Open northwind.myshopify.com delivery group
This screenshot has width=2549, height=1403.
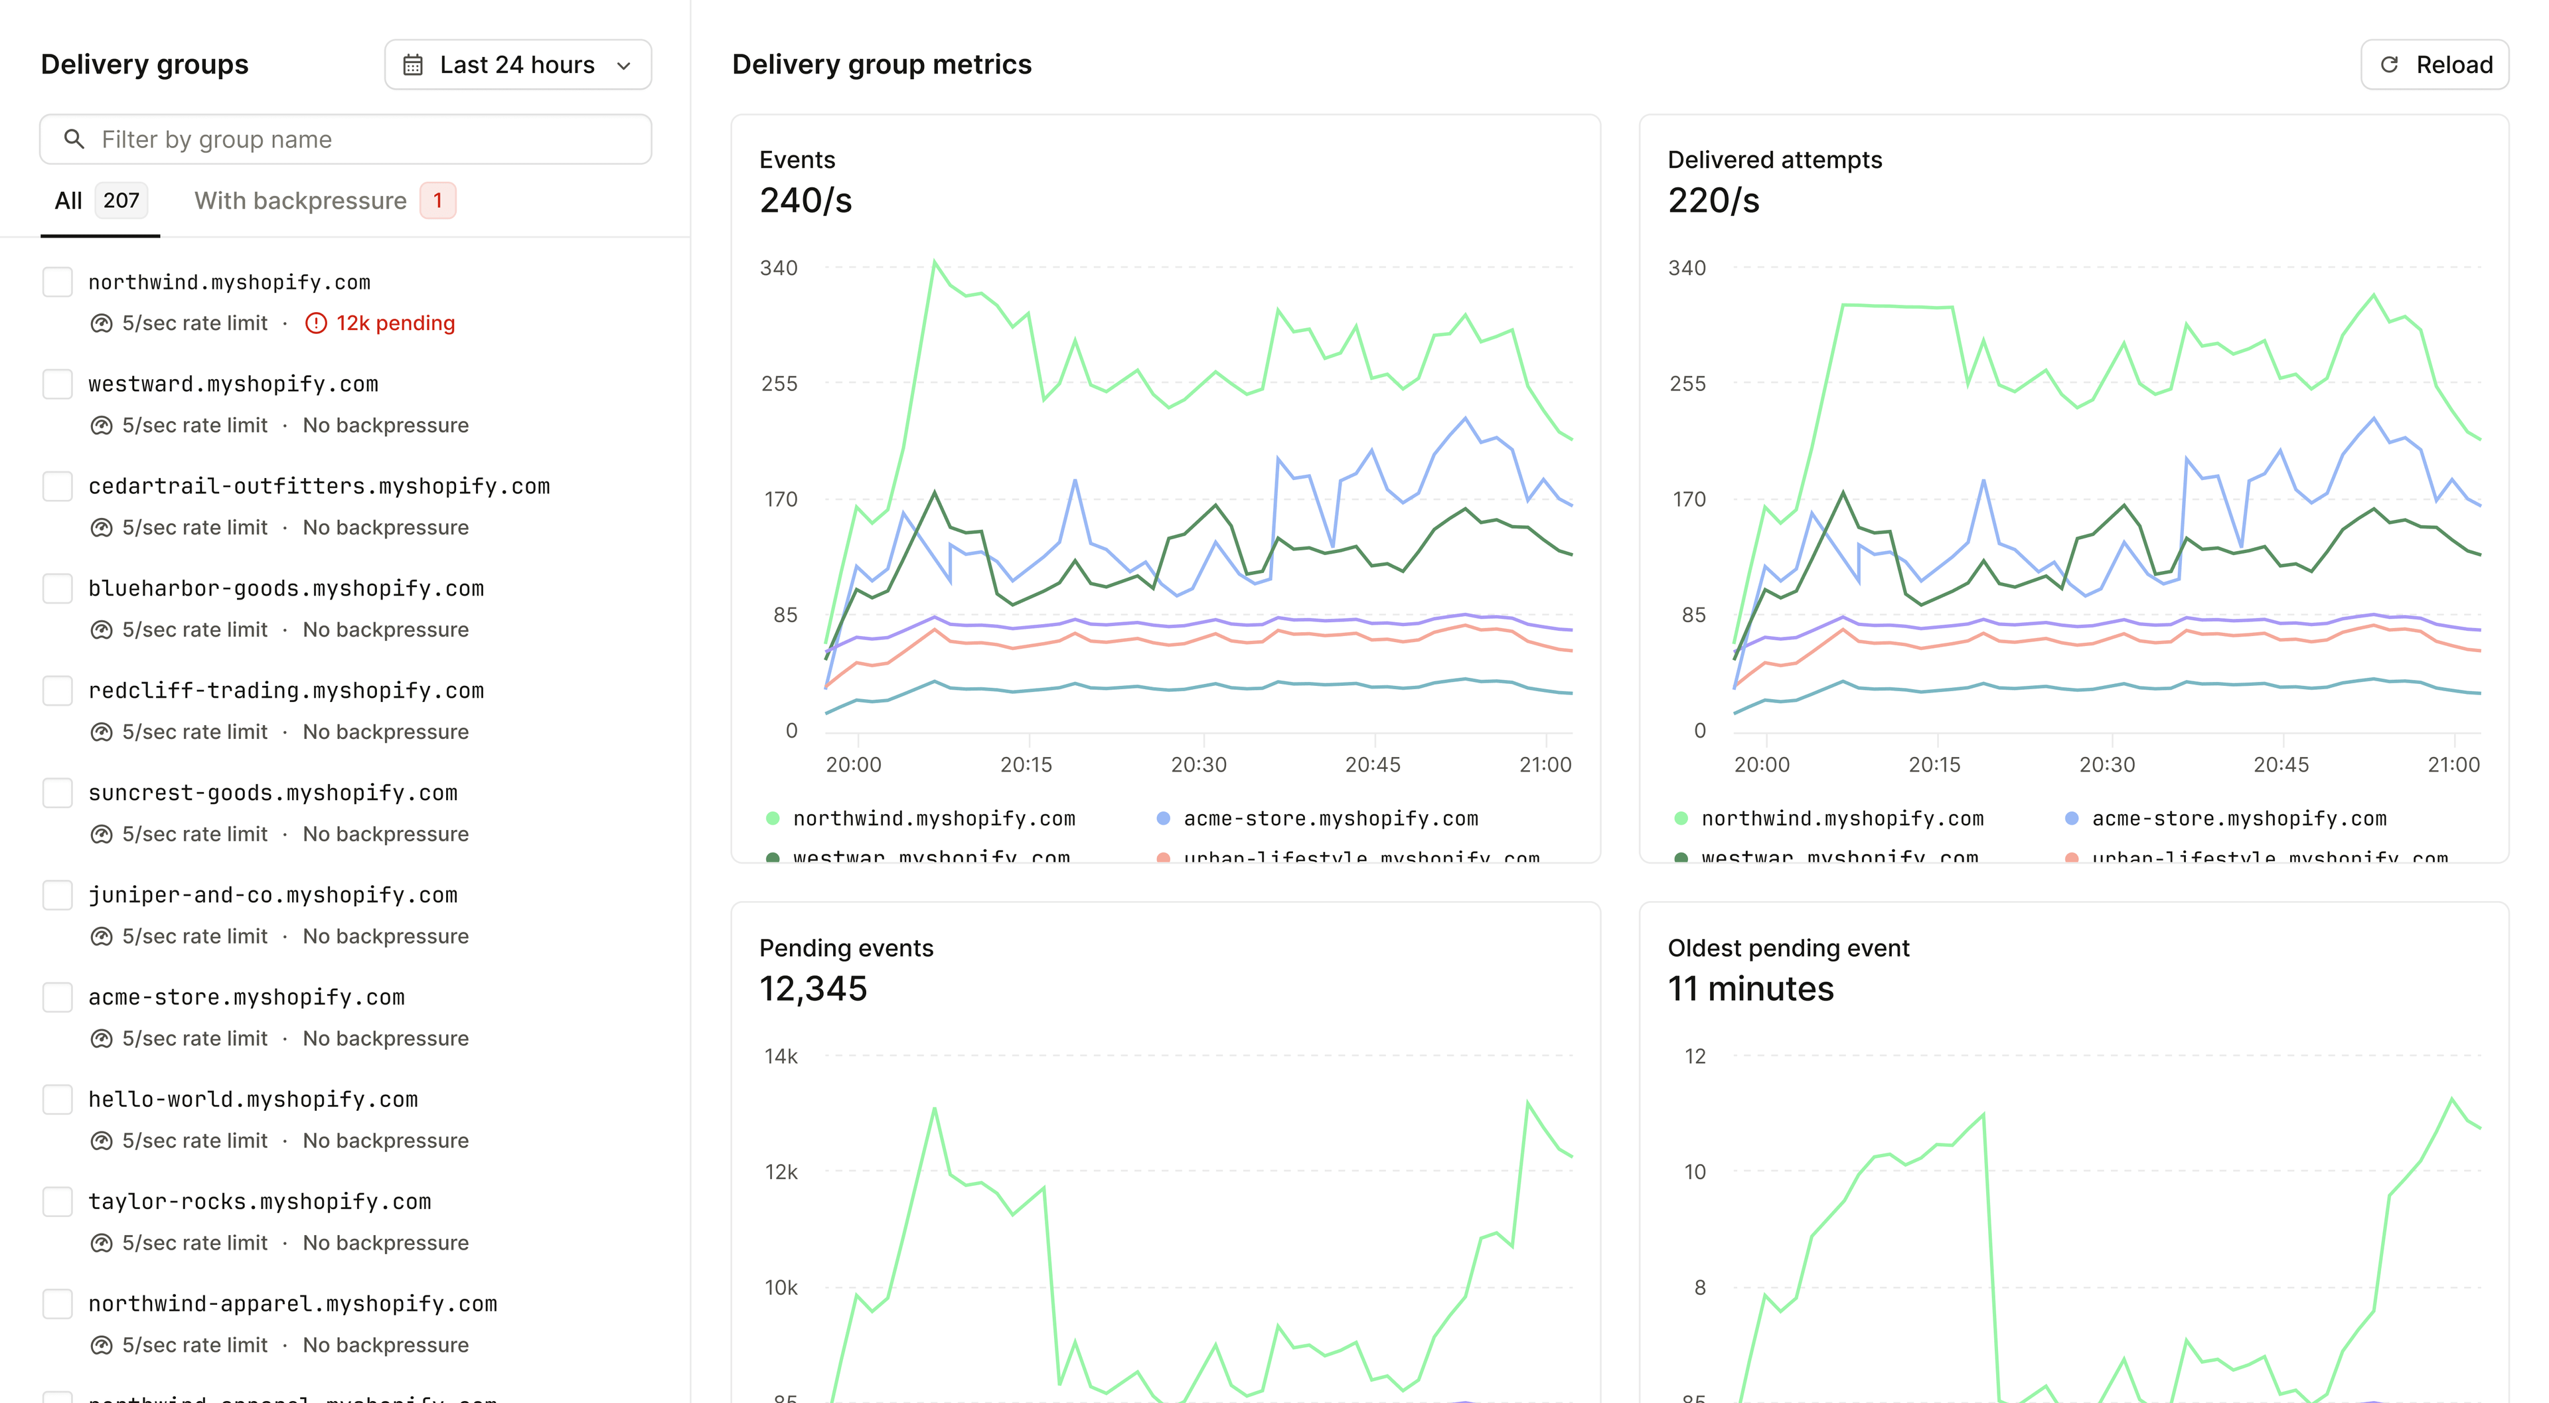pyautogui.click(x=230, y=282)
